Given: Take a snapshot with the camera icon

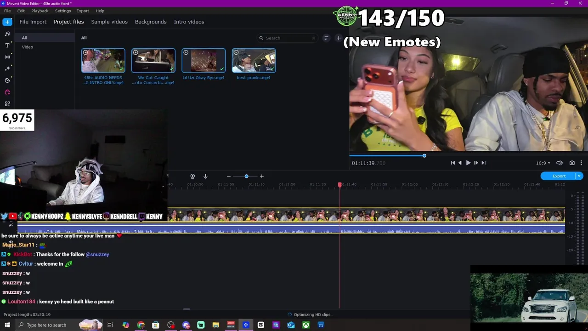Looking at the screenshot, I should point(572,163).
